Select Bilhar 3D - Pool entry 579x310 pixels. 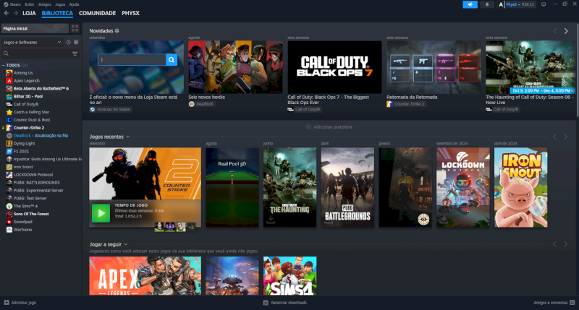point(28,97)
